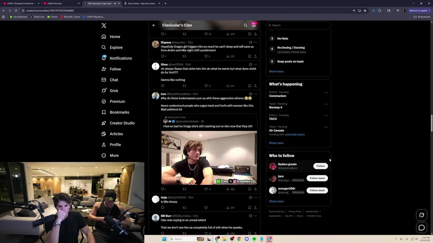Click the X logo in the sidebar
433x243 pixels.
(x=104, y=26)
